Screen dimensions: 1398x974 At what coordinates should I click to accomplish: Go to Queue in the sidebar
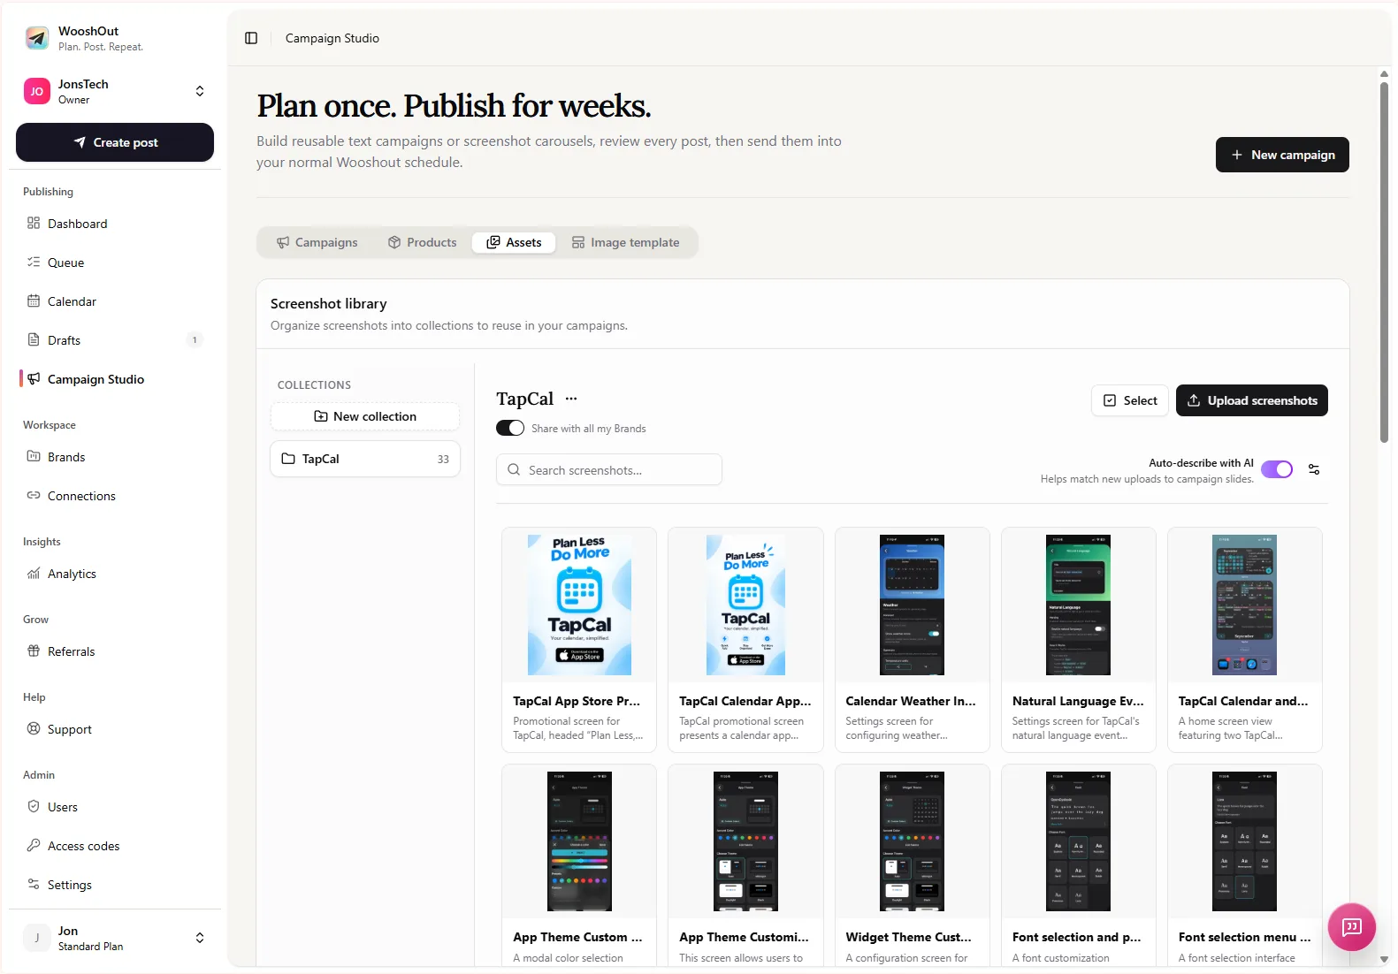click(x=115, y=263)
